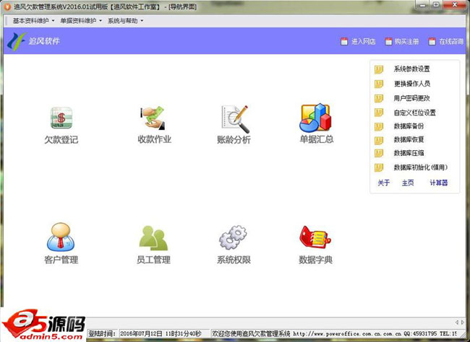
Task: Open the 购买注册 purchase registration link
Action: coord(406,41)
